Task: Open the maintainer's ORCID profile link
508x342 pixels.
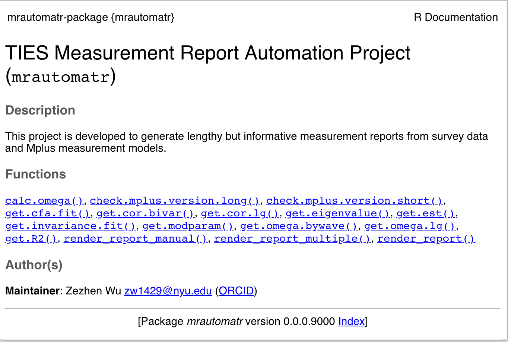Action: 236,291
